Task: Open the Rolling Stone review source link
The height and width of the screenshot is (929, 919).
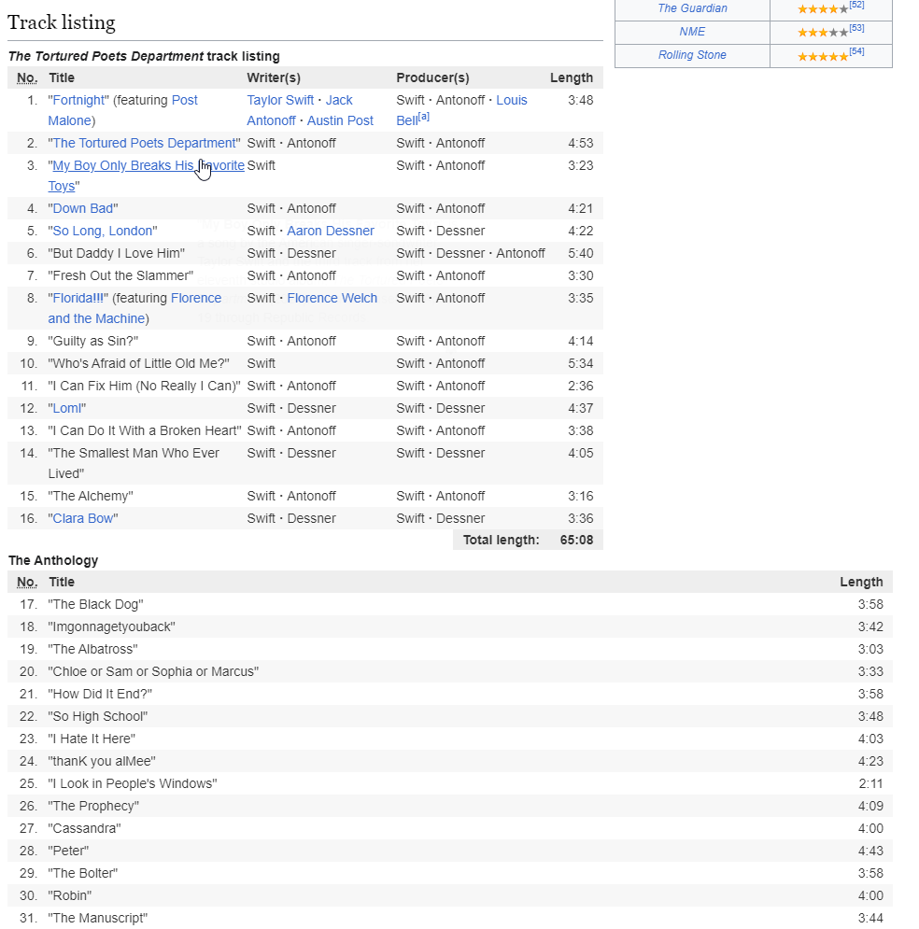Action: pos(692,55)
